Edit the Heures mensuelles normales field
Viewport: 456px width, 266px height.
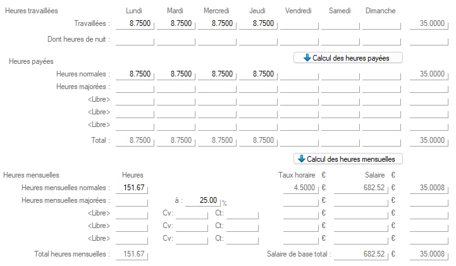[132, 188]
